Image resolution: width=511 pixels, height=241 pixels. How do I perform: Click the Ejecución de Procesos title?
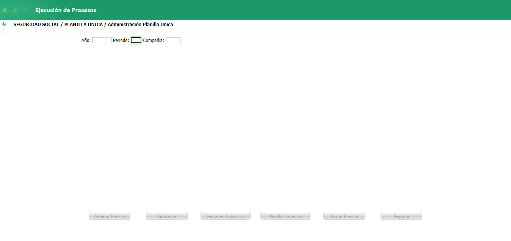(x=66, y=10)
